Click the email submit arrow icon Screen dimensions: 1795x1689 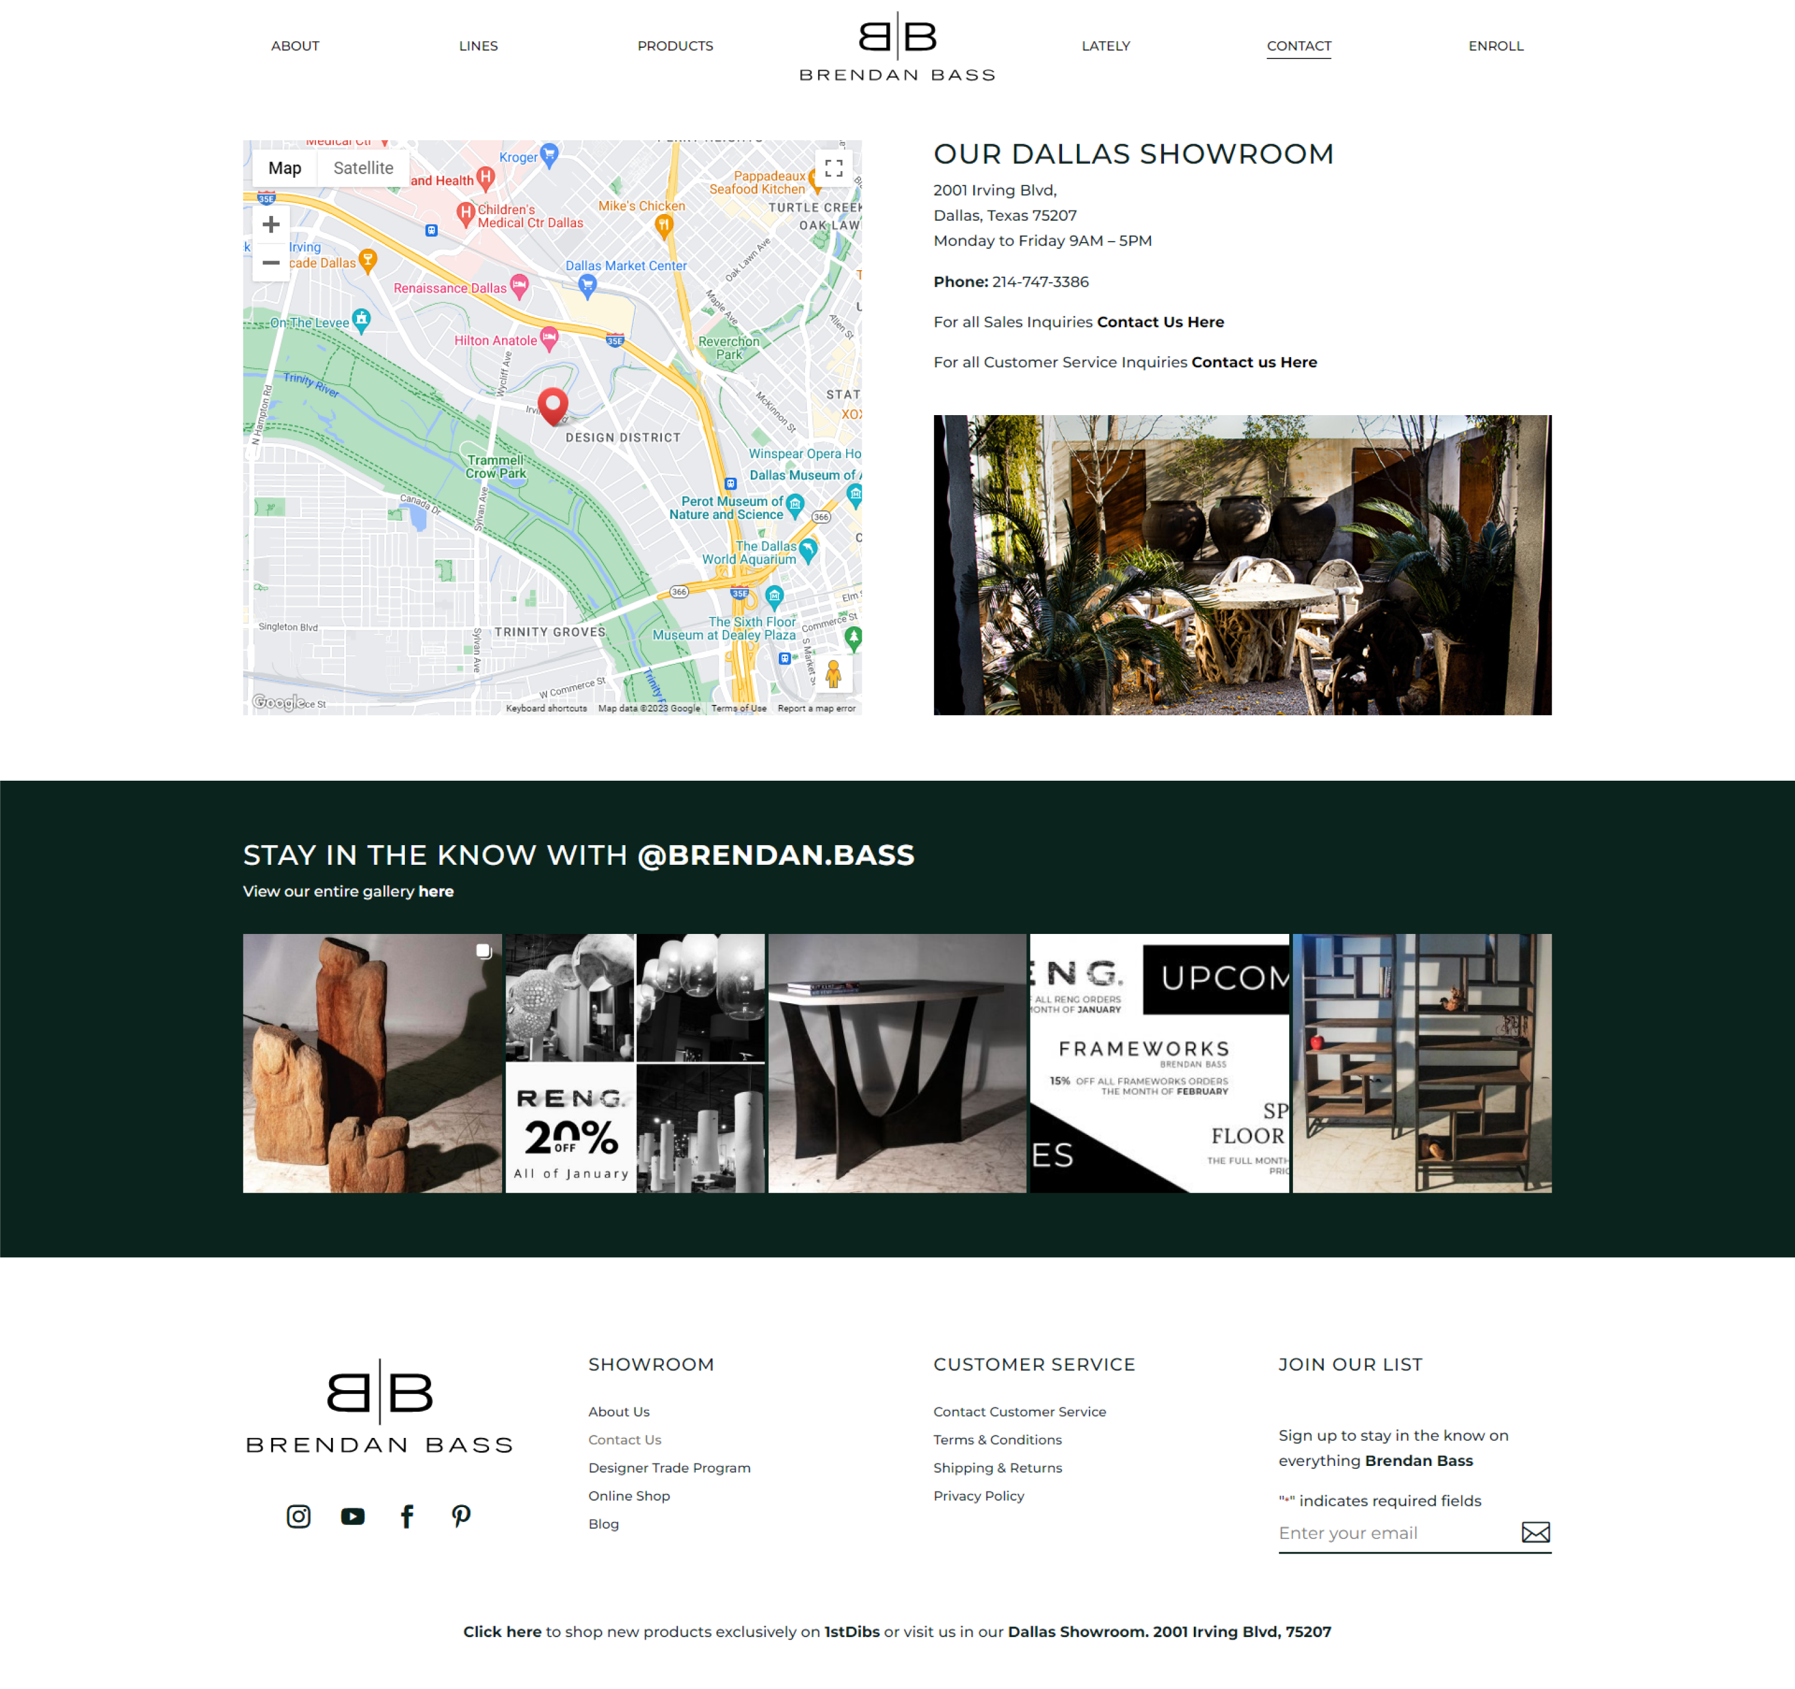click(x=1533, y=1532)
